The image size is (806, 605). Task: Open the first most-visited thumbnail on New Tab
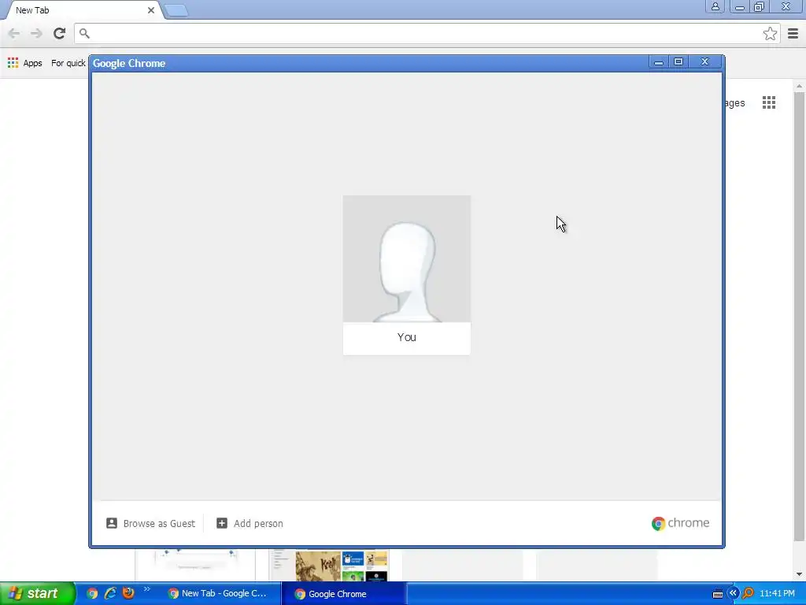pyautogui.click(x=195, y=566)
